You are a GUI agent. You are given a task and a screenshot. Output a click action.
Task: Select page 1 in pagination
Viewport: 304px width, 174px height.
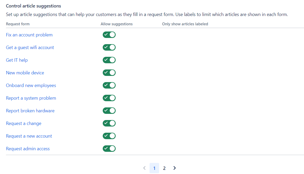[x=154, y=168]
